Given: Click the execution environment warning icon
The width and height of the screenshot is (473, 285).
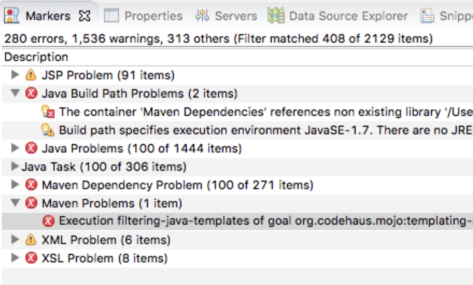Looking at the screenshot, I should [x=48, y=130].
